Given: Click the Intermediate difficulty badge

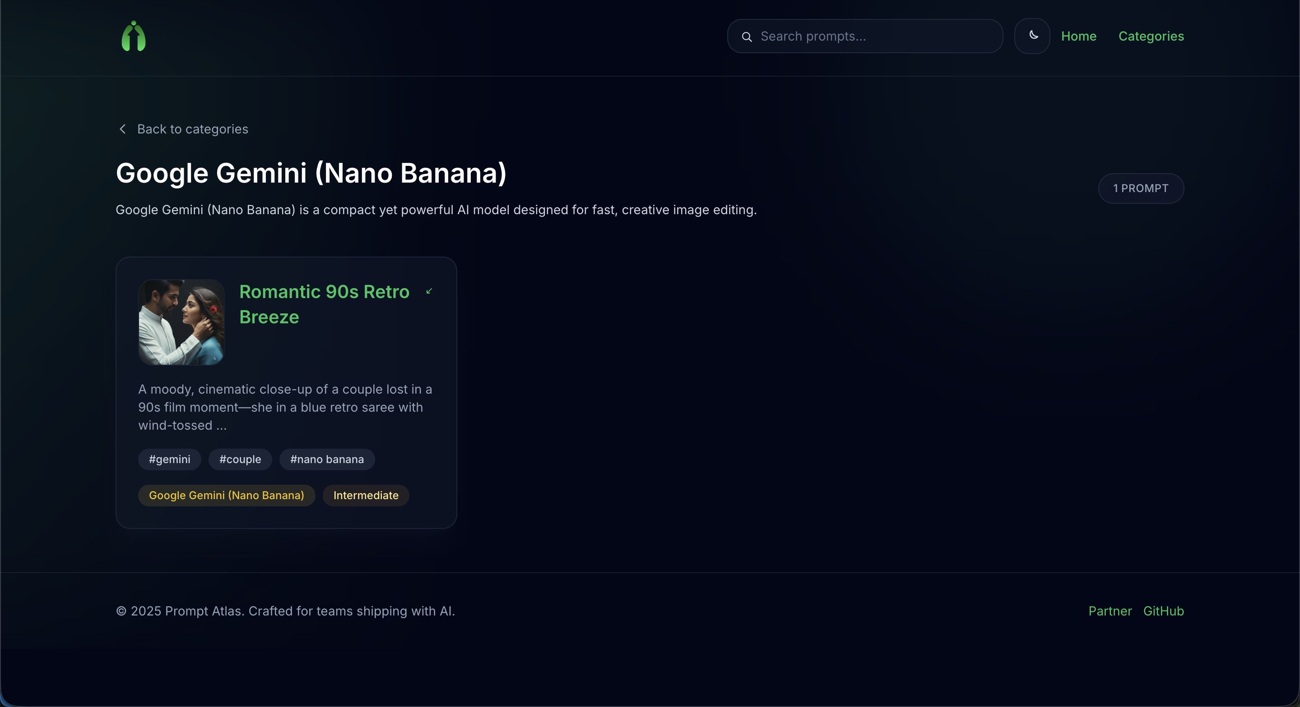Looking at the screenshot, I should 366,495.
